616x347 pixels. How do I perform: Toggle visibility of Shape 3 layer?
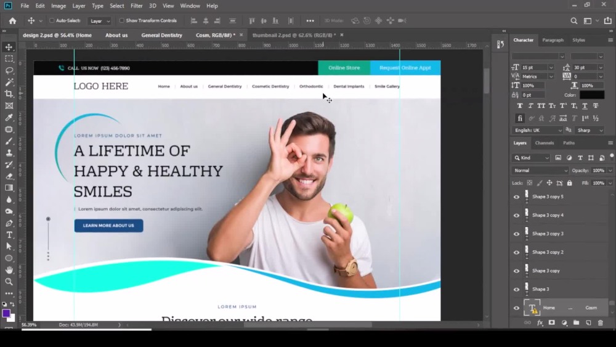pyautogui.click(x=516, y=289)
